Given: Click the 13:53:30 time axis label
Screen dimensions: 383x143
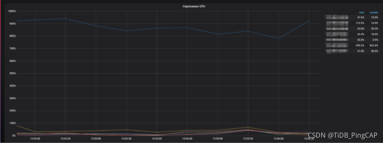Looking at the screenshot, I should point(126,139).
